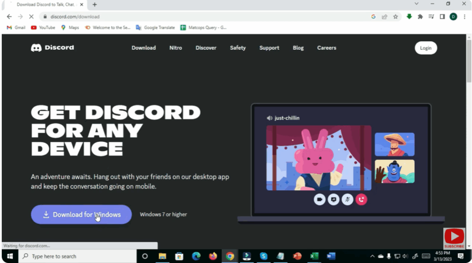Image resolution: width=472 pixels, height=263 pixels.
Task: Click the taskbar clock showing 4:53 PM
Action: coord(442,256)
